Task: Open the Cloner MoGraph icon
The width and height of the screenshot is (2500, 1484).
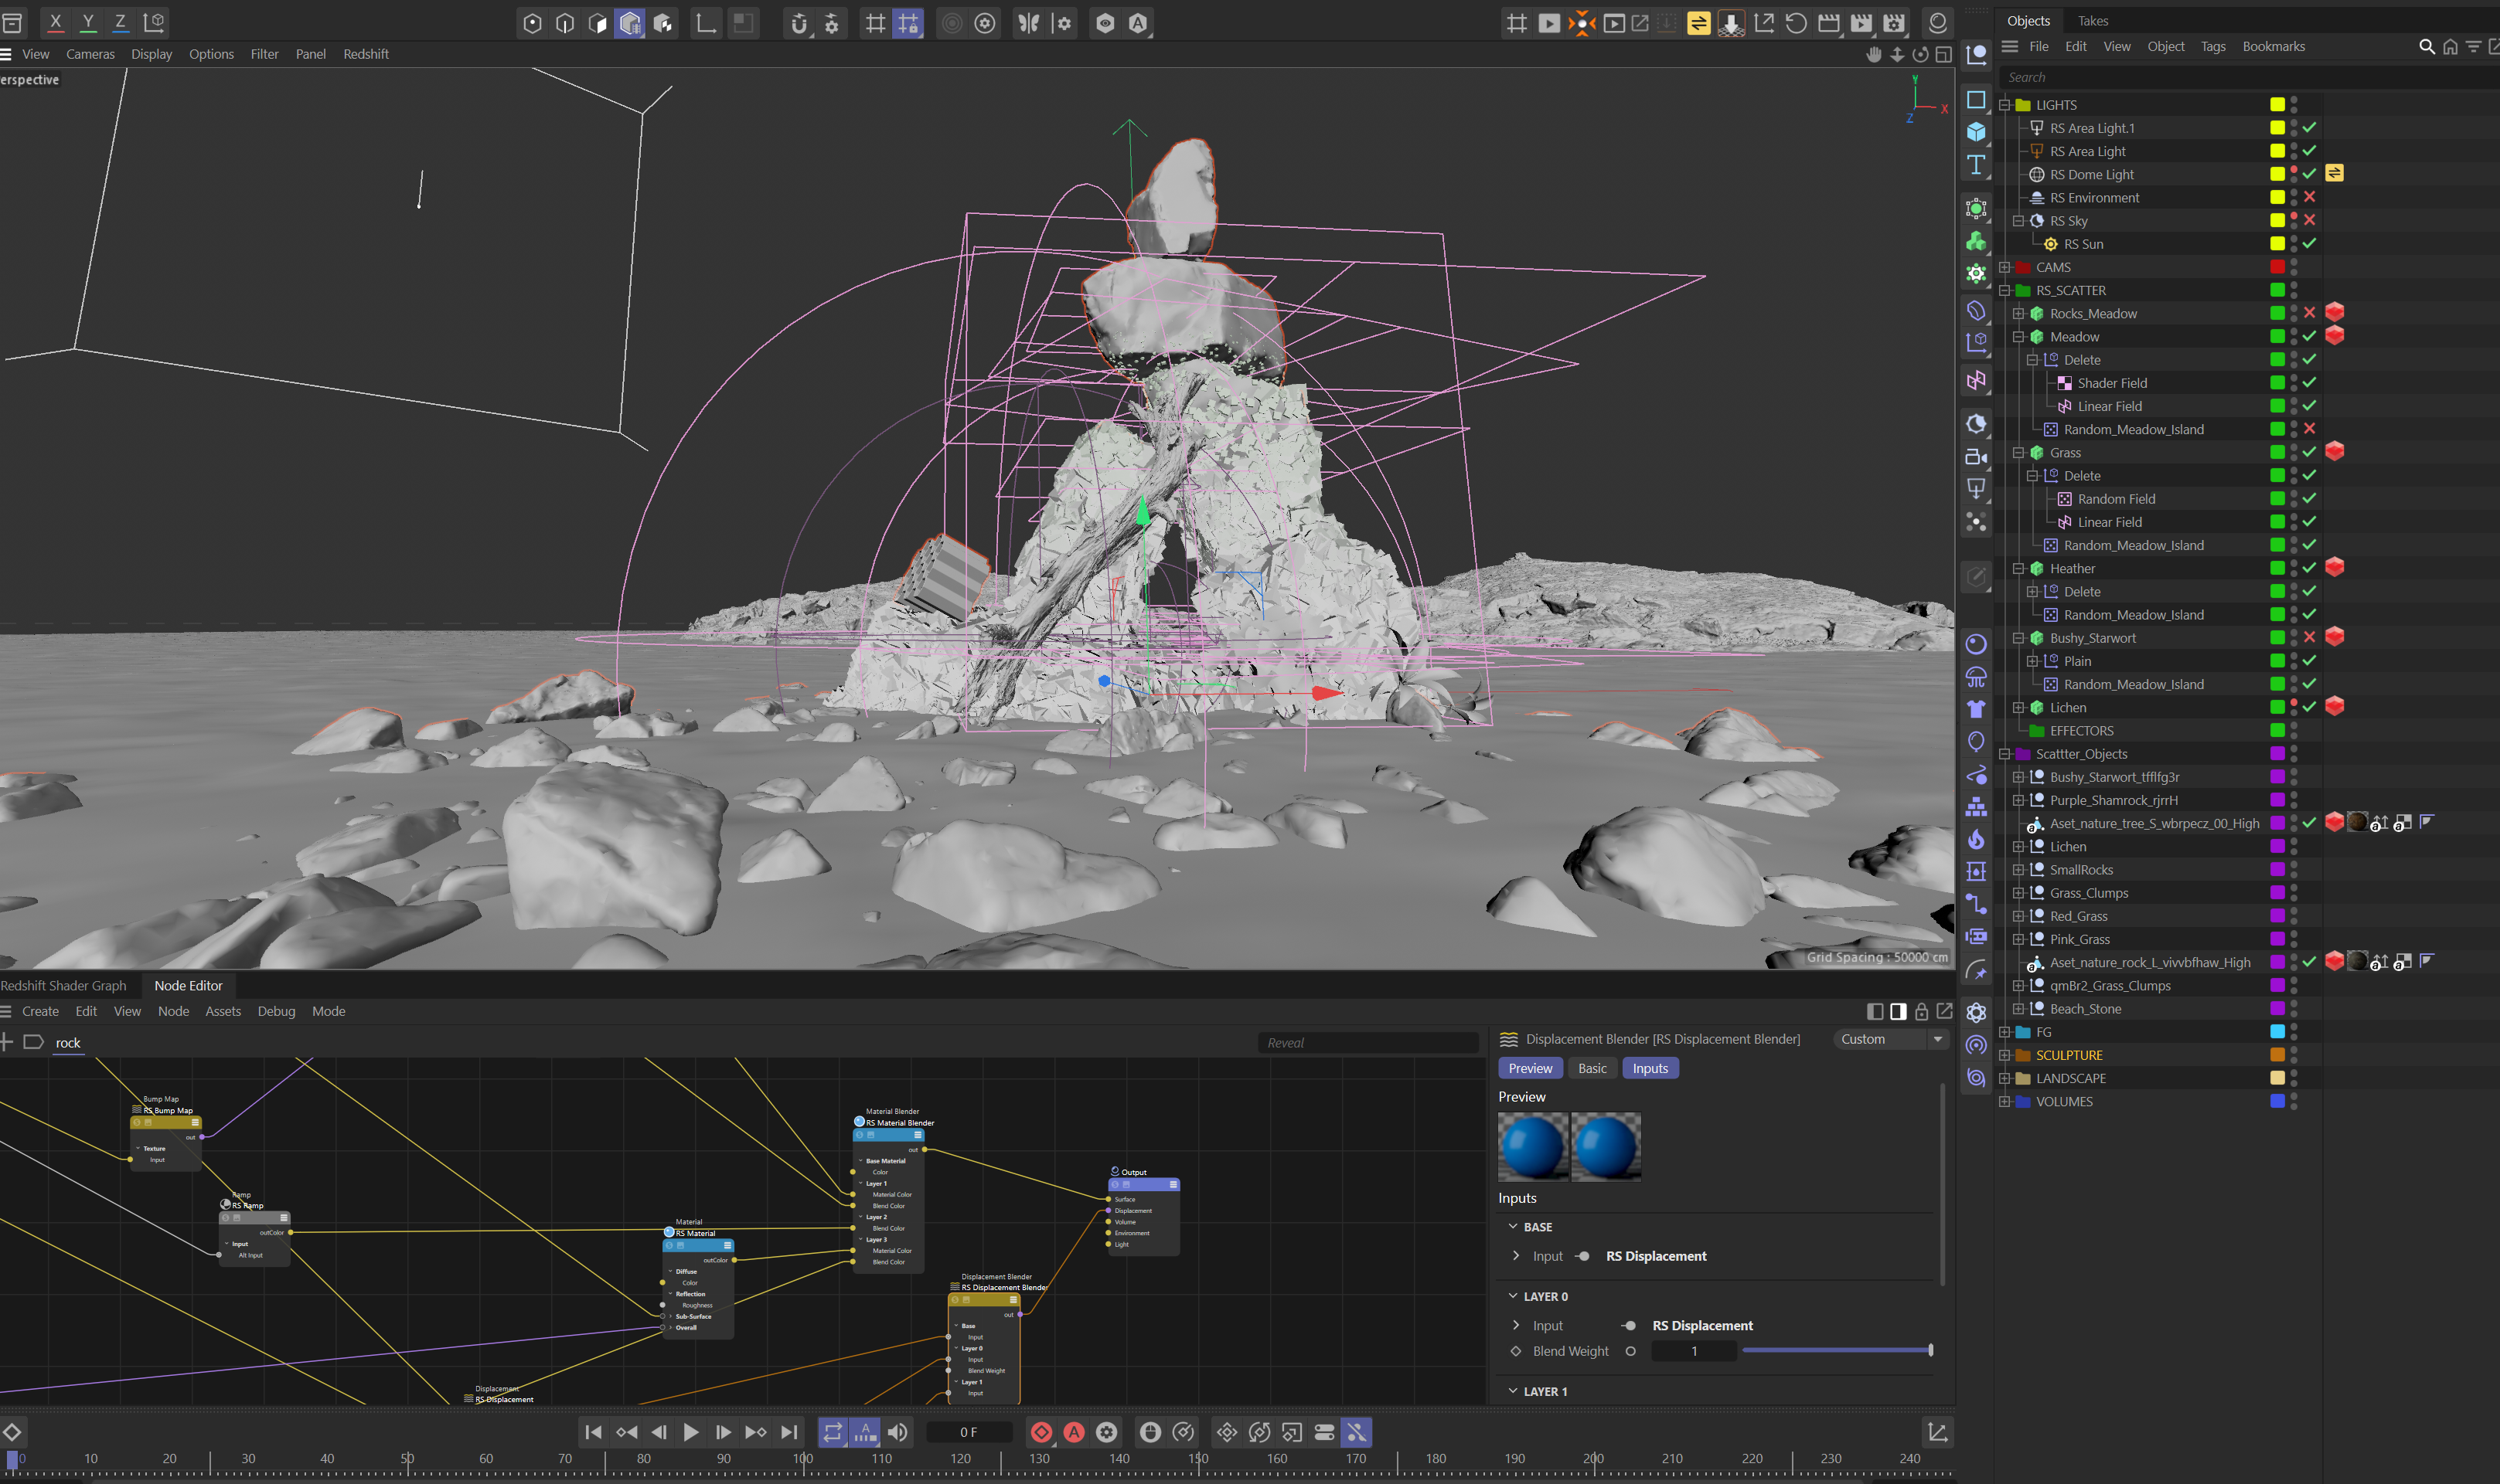Action: point(1976,241)
